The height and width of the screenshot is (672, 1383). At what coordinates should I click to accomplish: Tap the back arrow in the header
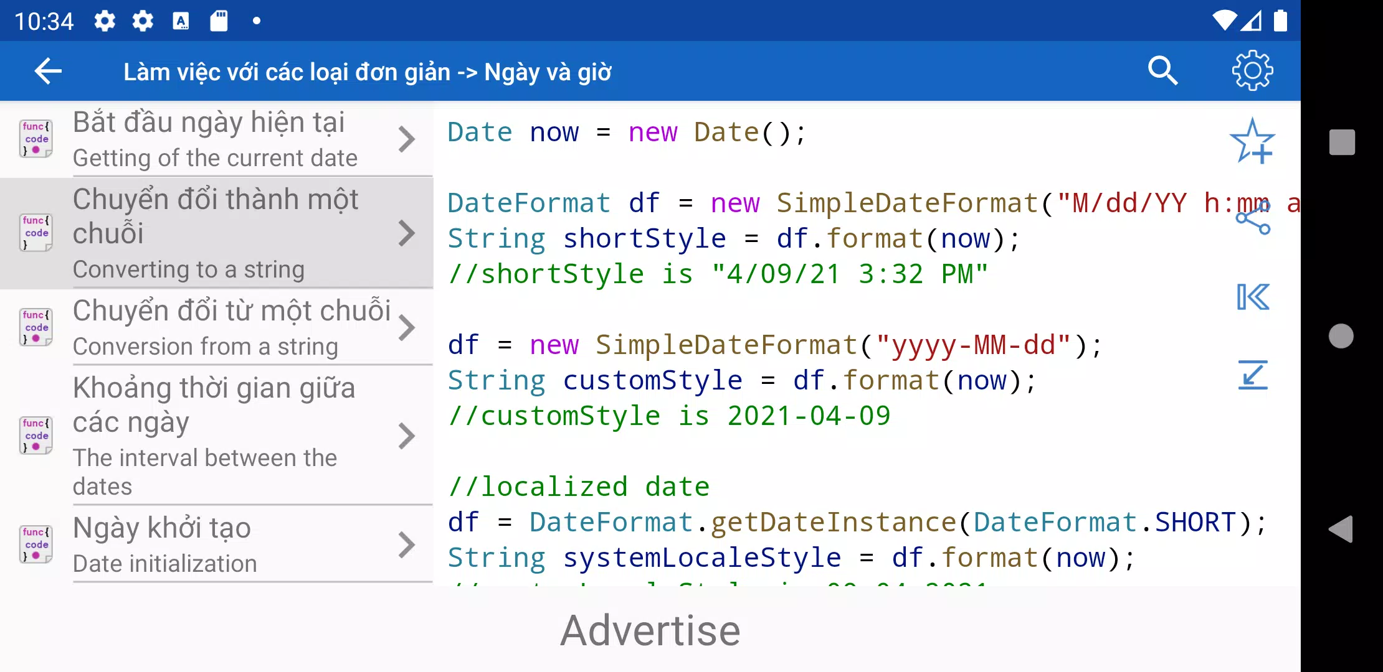48,71
